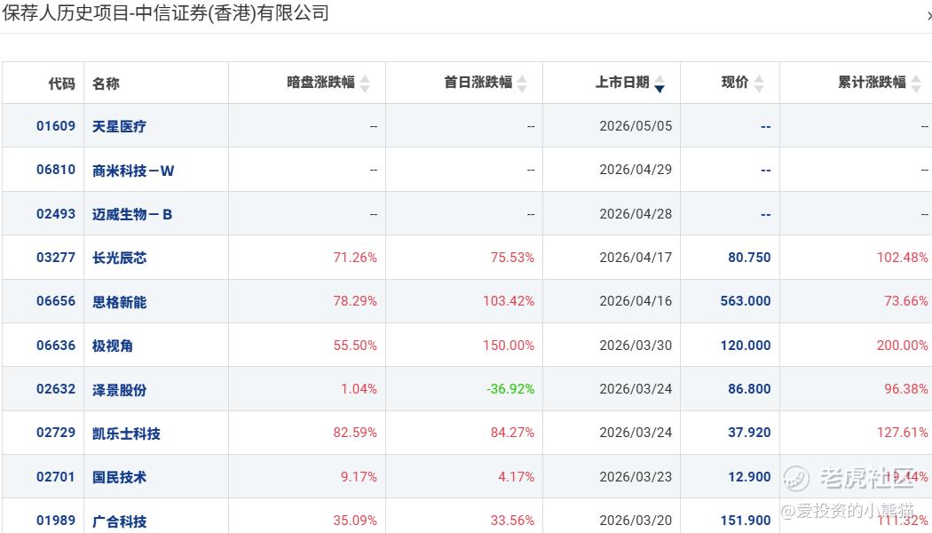Click the 名称 column header
This screenshot has width=932, height=533.
coord(106,84)
